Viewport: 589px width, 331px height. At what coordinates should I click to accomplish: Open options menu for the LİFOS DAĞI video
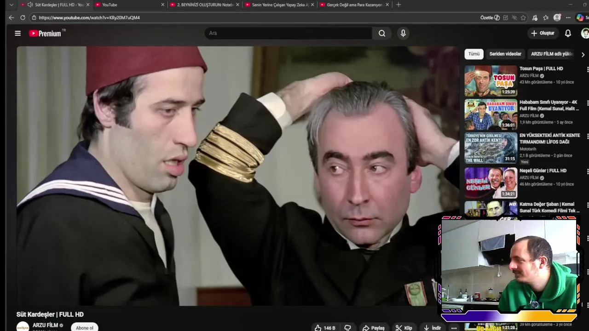click(x=587, y=137)
